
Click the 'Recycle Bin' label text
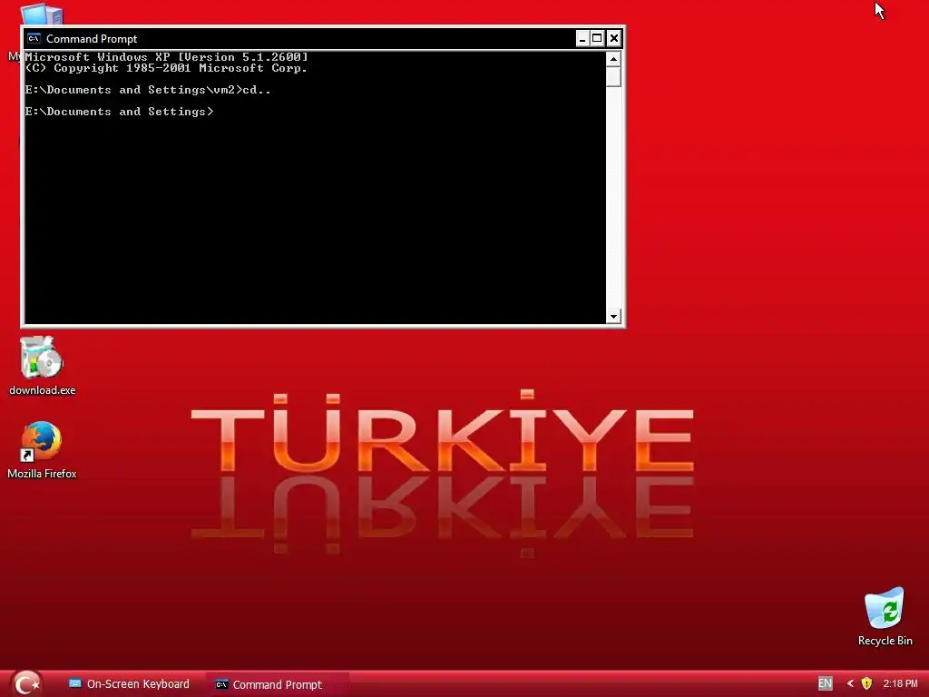click(x=885, y=641)
